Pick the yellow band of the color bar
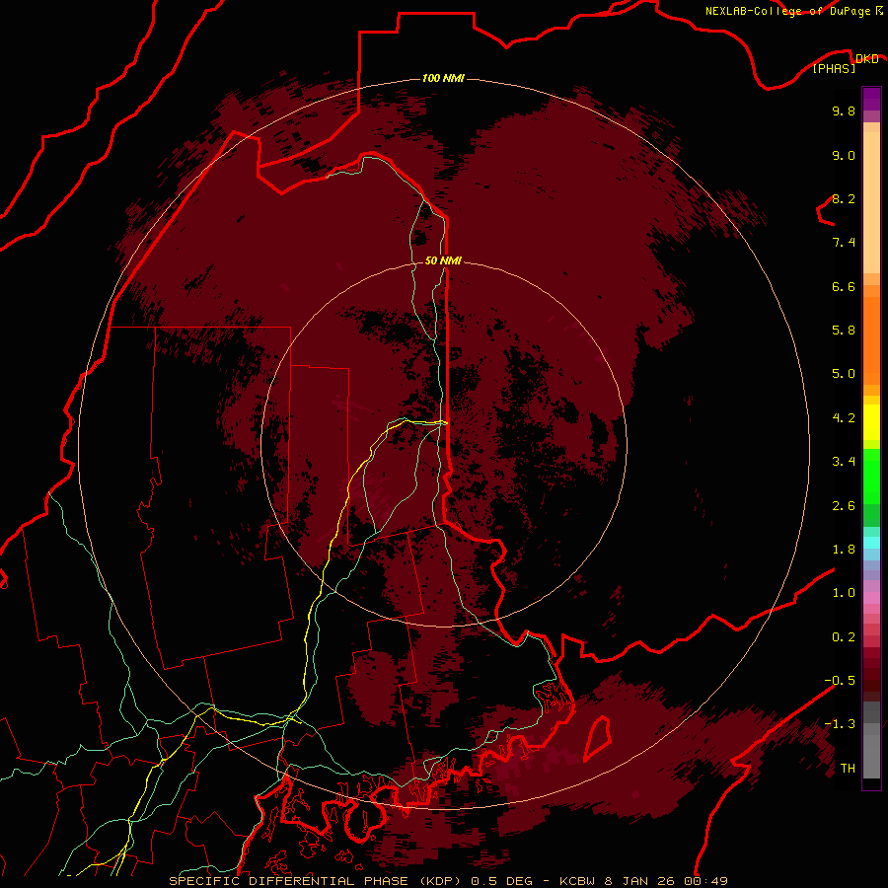 871,422
